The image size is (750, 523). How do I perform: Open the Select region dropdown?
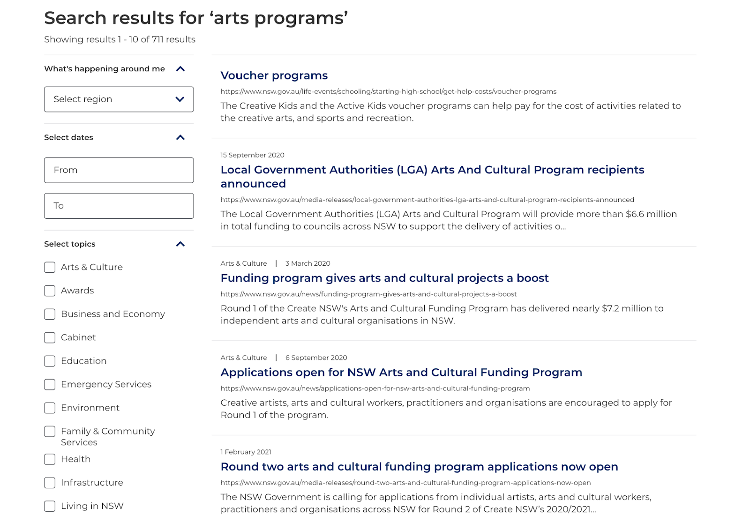click(119, 99)
